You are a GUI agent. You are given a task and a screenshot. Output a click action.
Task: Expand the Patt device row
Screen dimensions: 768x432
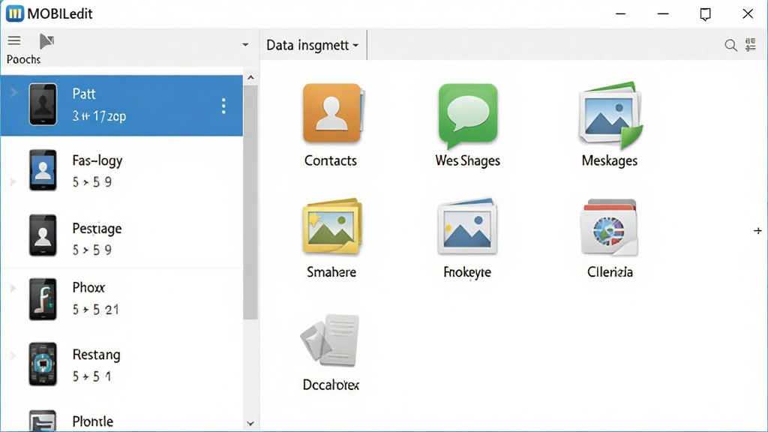13,91
